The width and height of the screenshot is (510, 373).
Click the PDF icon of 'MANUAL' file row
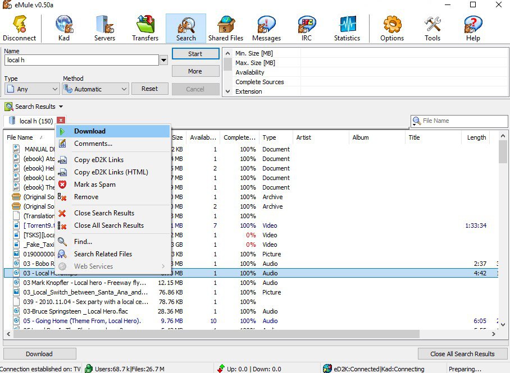point(16,149)
